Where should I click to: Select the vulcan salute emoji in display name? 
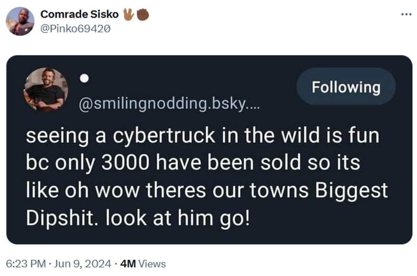point(129,14)
